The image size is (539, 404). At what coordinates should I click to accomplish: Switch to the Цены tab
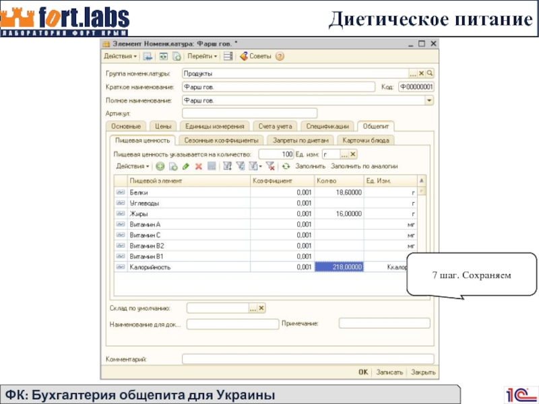pyautogui.click(x=163, y=126)
